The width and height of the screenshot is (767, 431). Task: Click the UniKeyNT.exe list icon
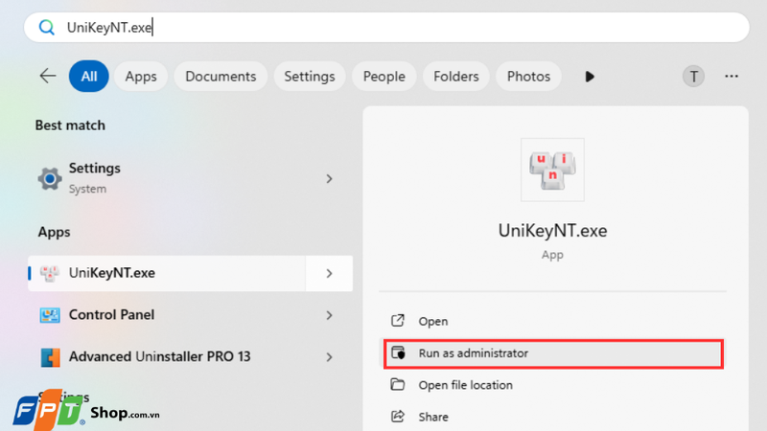coord(50,273)
